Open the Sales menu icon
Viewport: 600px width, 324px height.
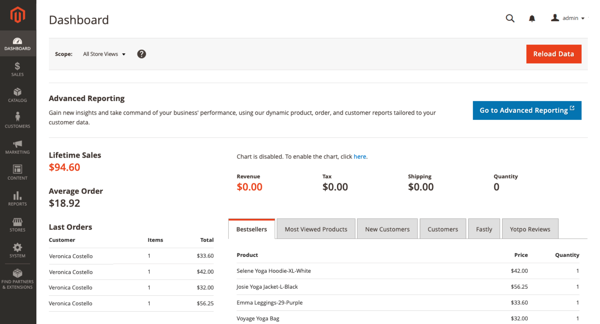tap(18, 67)
